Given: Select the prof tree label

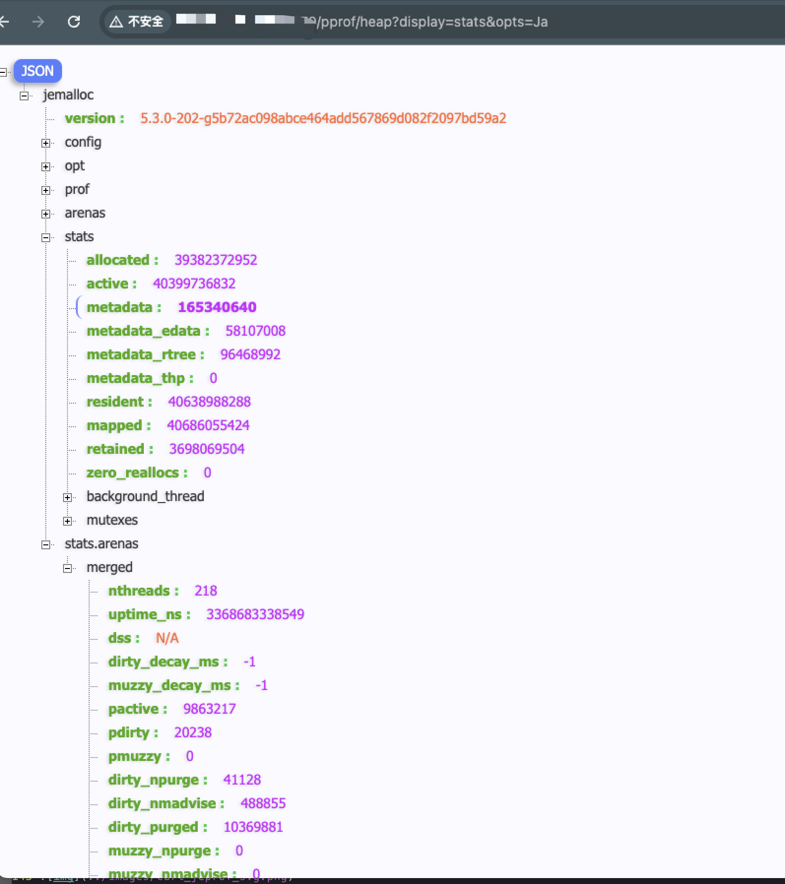Looking at the screenshot, I should [77, 189].
